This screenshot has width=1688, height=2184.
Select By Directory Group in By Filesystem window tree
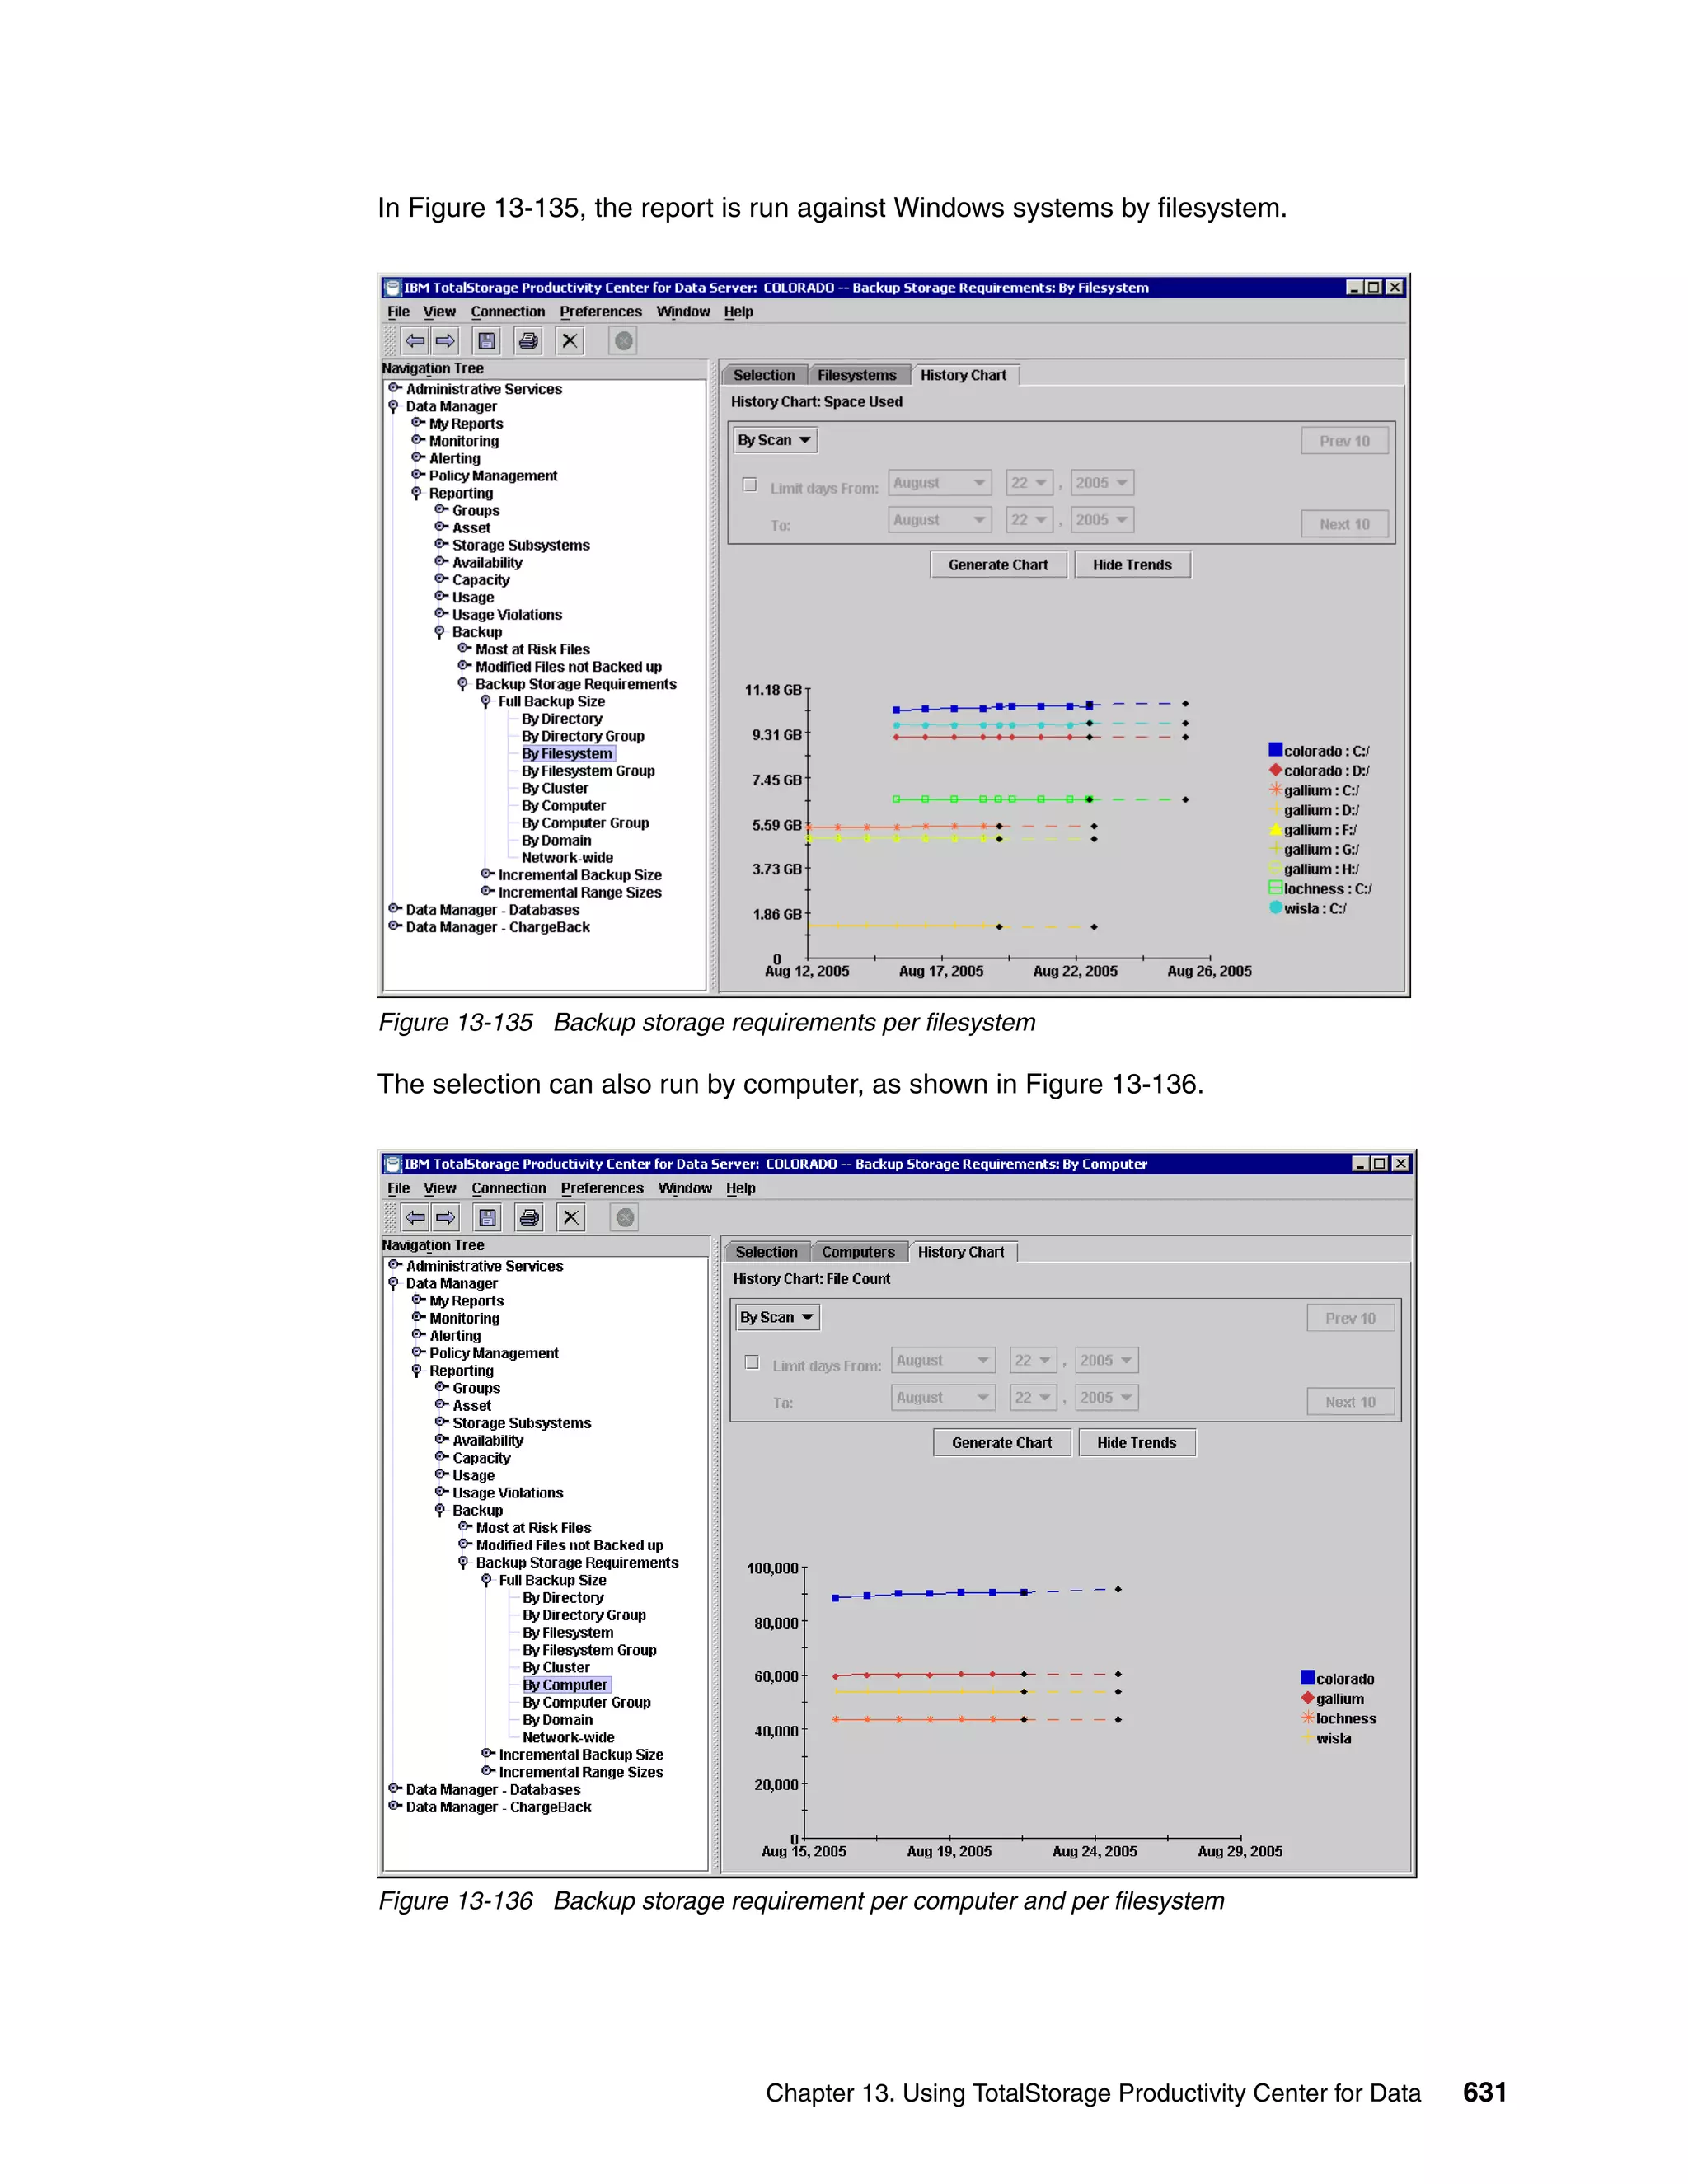point(583,736)
